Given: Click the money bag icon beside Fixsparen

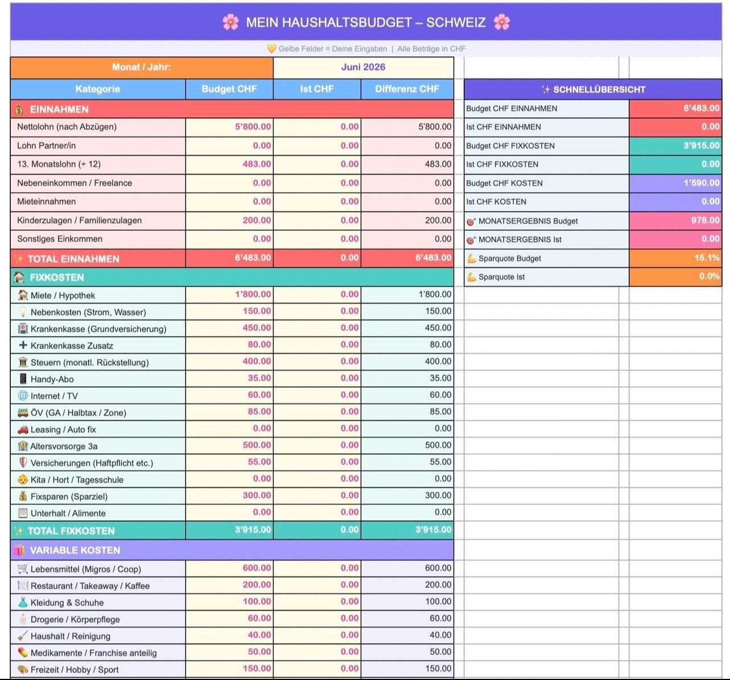Looking at the screenshot, I should [x=23, y=496].
